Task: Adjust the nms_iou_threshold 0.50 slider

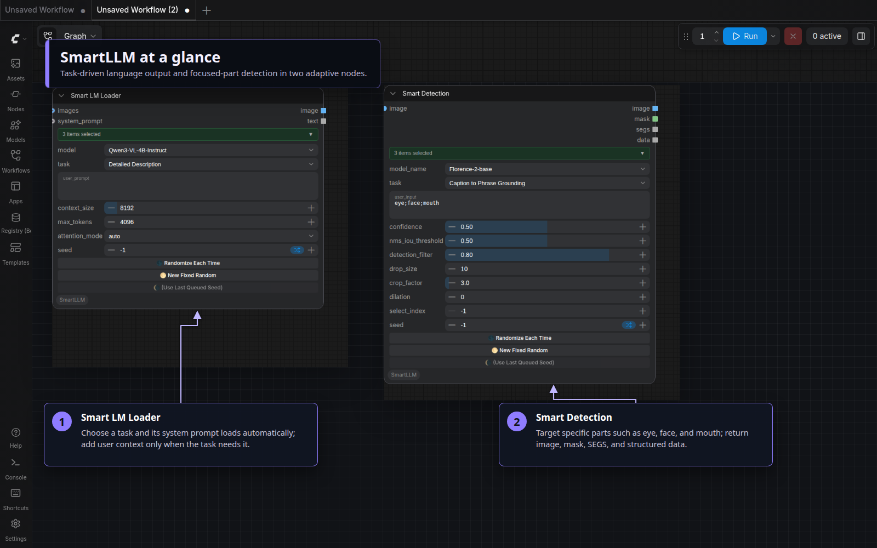Action: 547,241
